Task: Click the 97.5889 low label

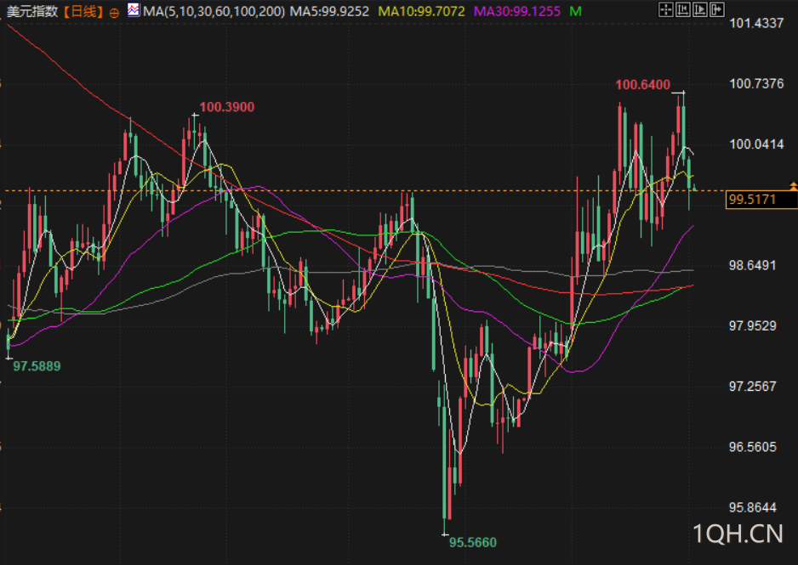Action: click(x=37, y=366)
